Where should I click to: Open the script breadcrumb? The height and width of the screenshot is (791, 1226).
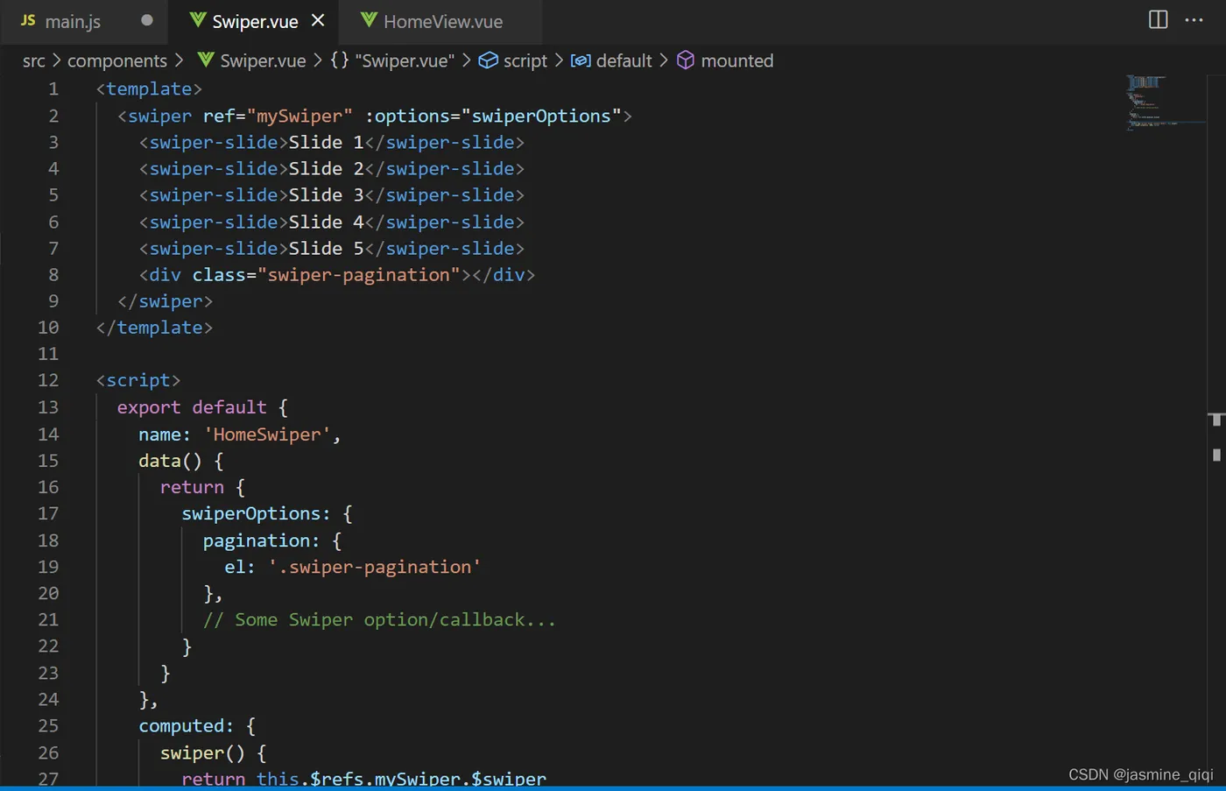(525, 60)
